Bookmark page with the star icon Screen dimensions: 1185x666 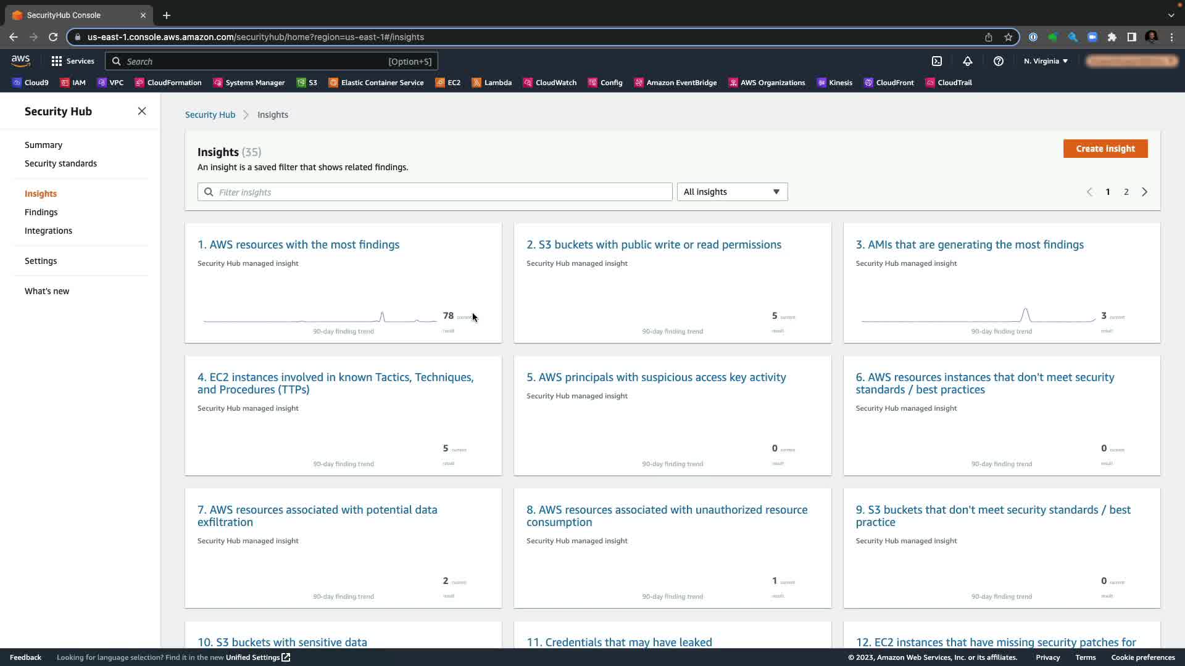[1008, 37]
